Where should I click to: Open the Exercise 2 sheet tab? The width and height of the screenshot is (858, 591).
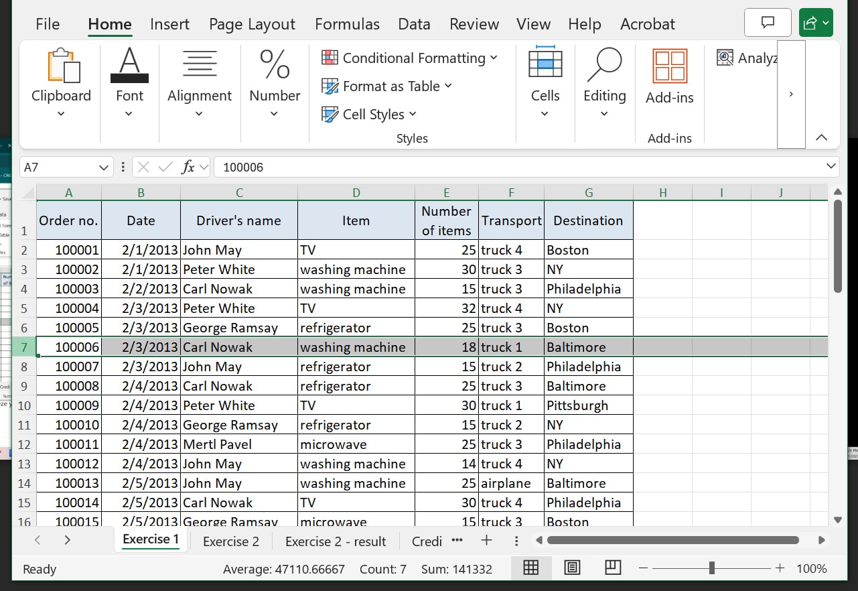[x=230, y=541]
